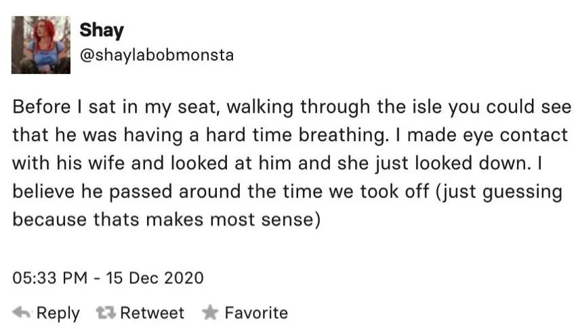
Task: Open Shay's profile picture
Action: 41,45
